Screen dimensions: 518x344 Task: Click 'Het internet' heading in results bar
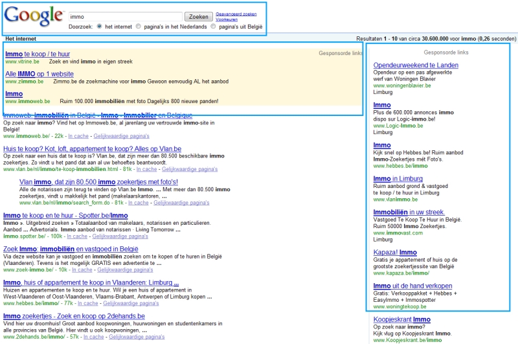(21, 39)
